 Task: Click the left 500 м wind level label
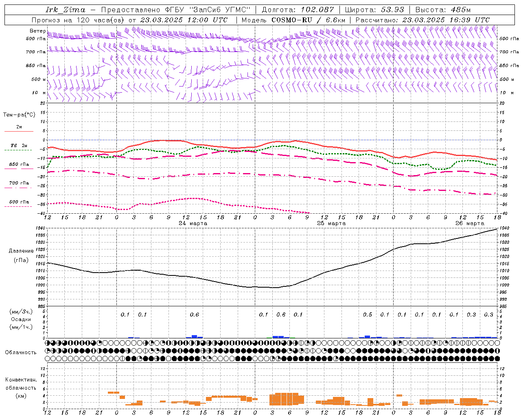click(x=39, y=80)
